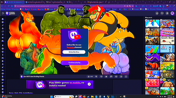The width and height of the screenshot is (176, 98).
Task: Click the Continue playing button
Action: point(75,63)
